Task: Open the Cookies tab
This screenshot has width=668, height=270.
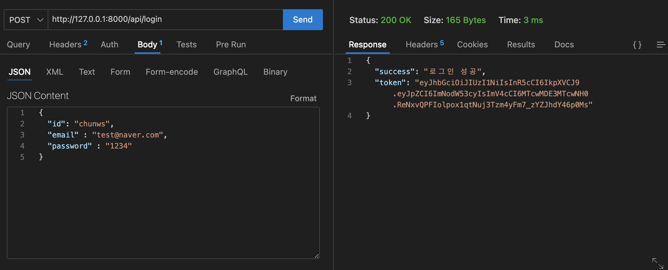Action: (x=473, y=45)
